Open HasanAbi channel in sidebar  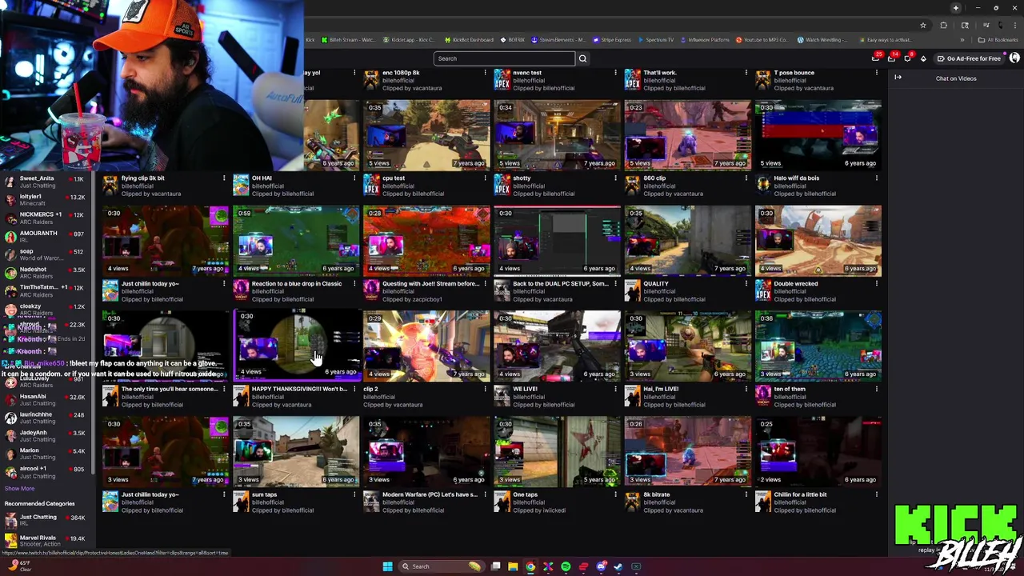pyautogui.click(x=46, y=400)
